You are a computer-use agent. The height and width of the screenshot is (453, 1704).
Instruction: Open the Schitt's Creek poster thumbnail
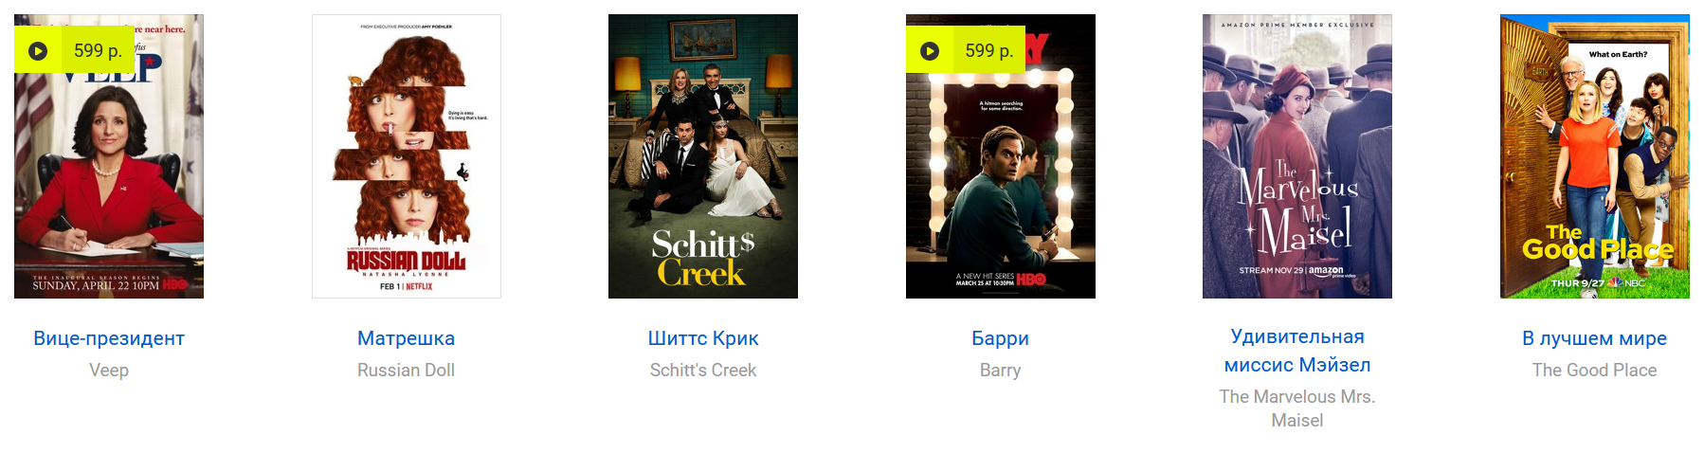click(703, 156)
